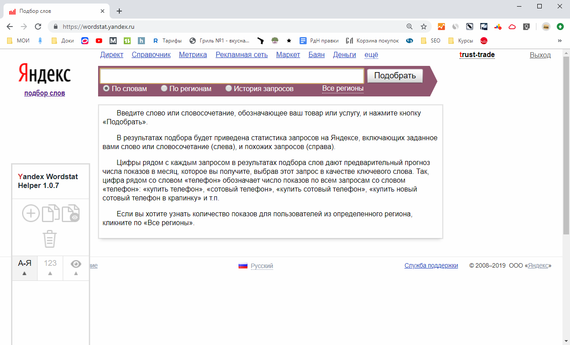Select the "По словам" radio button
The width and height of the screenshot is (570, 345).
pos(106,88)
